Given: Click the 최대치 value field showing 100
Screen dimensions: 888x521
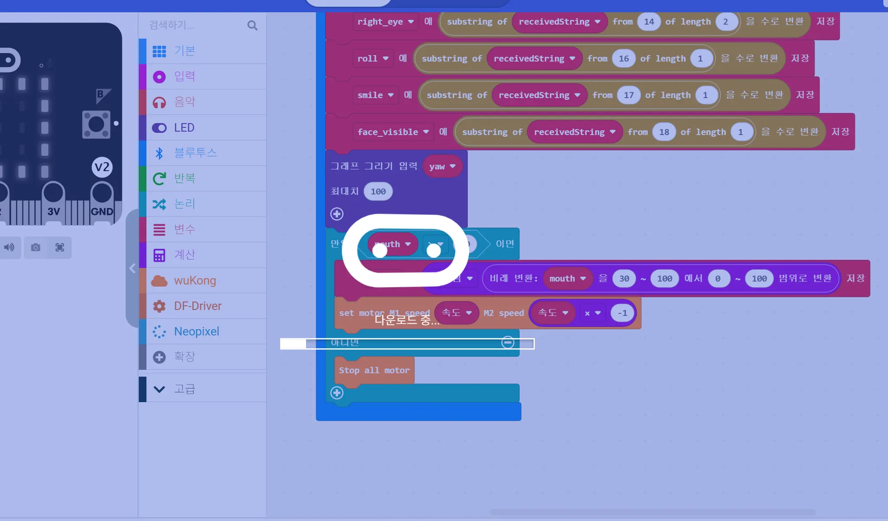Looking at the screenshot, I should tap(378, 191).
